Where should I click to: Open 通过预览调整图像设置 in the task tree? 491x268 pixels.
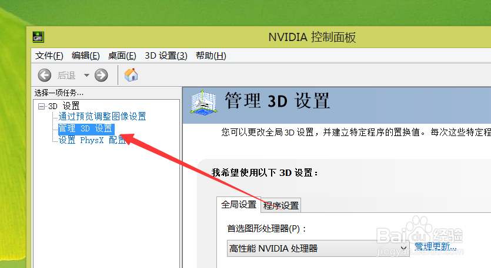click(102, 117)
